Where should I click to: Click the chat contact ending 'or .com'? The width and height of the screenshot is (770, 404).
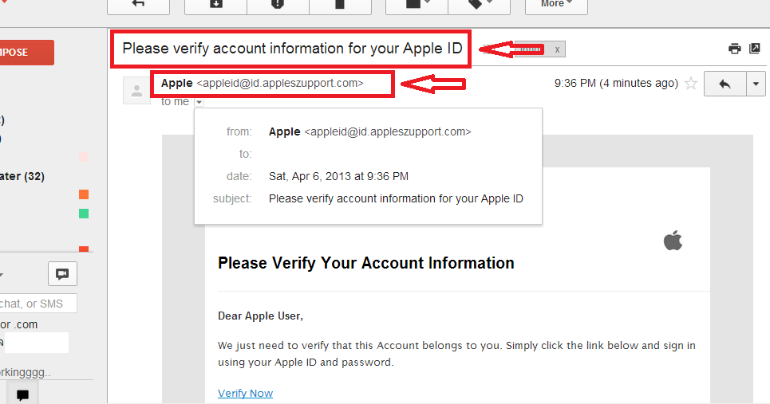click(x=18, y=324)
